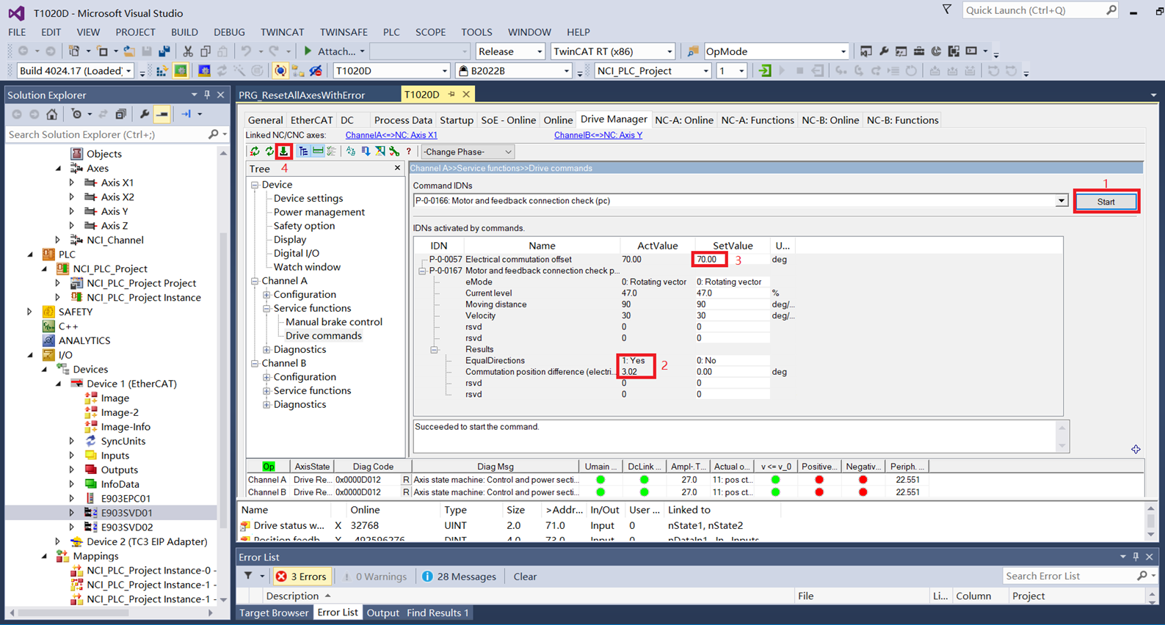Image resolution: width=1165 pixels, height=625 pixels.
Task: Click the wrench tools icon in Drive Manager toolbar
Action: (395, 151)
